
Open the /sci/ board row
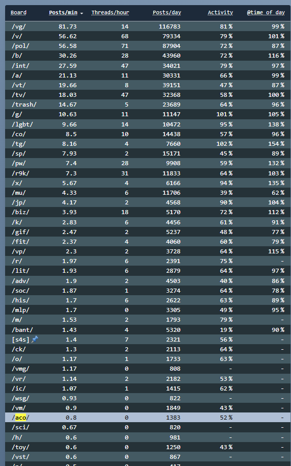pos(148,427)
